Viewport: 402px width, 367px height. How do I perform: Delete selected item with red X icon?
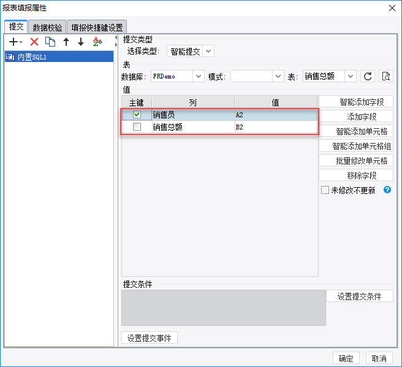pyautogui.click(x=34, y=42)
